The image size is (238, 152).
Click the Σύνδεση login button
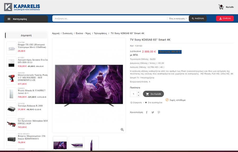point(225,18)
